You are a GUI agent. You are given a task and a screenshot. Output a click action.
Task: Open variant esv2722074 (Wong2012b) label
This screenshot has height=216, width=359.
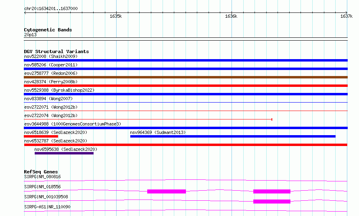coord(51,115)
